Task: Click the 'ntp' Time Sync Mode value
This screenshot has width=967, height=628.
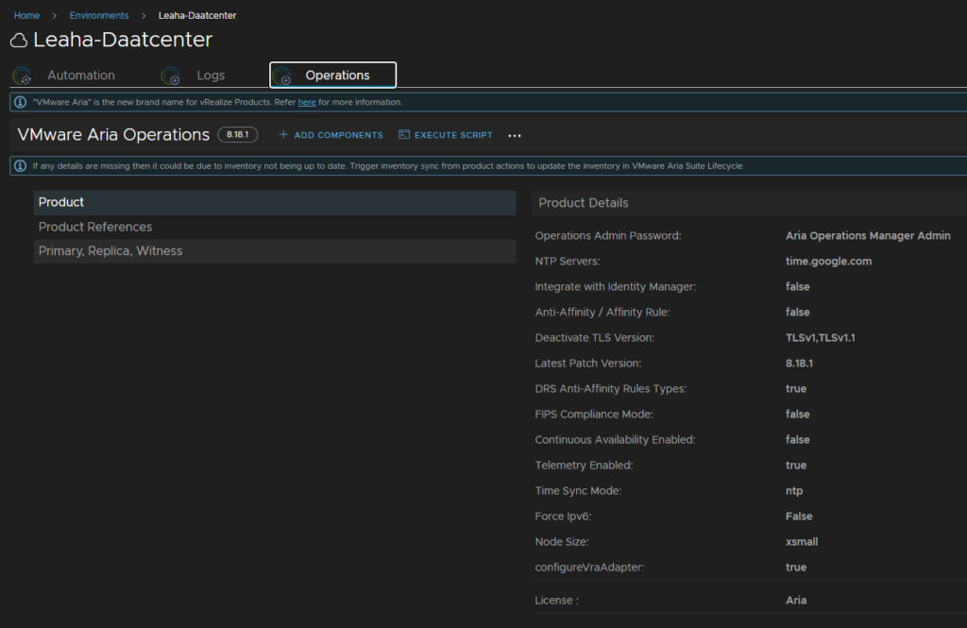Action: [x=794, y=491]
